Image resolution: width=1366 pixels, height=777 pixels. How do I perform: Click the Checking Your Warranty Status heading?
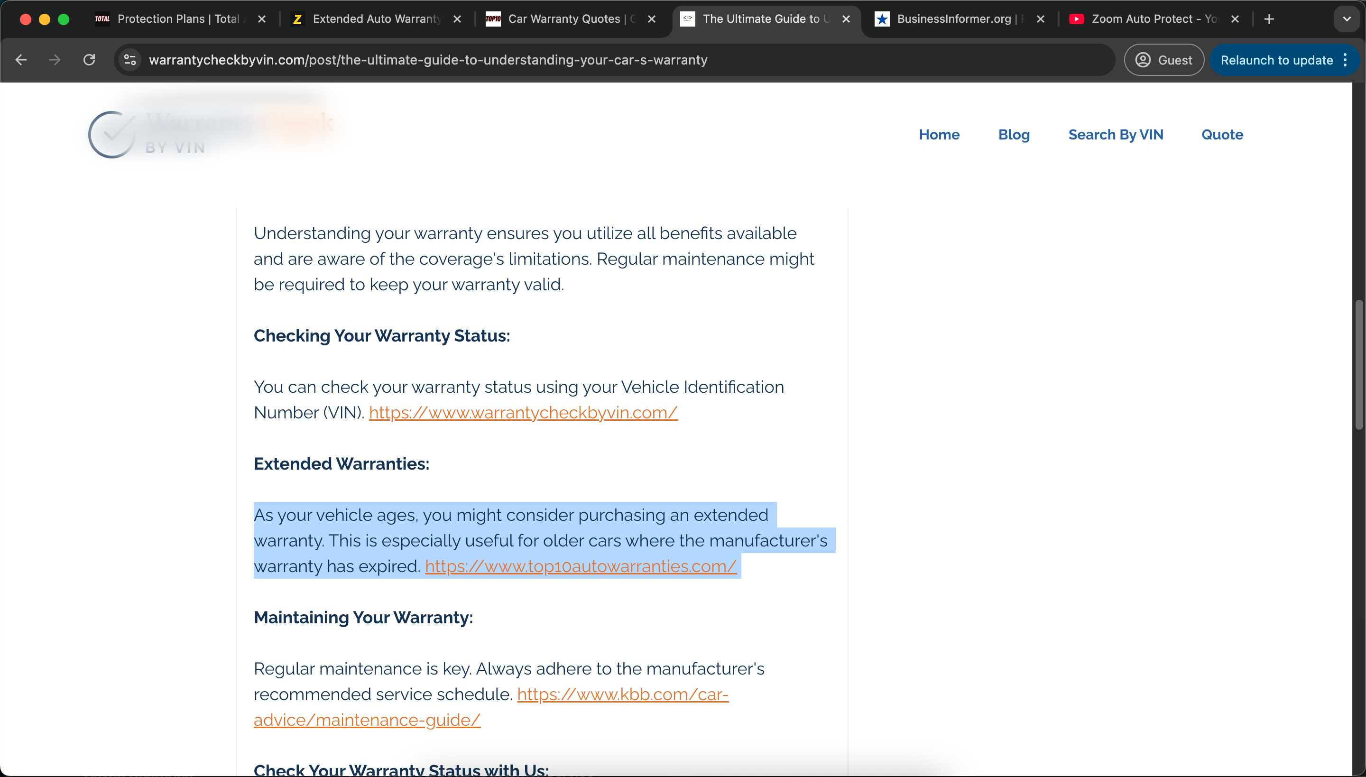click(382, 336)
